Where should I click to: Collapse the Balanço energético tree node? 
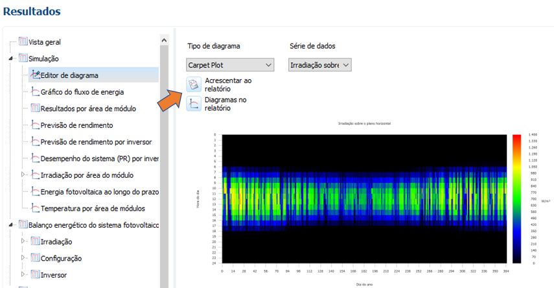(11, 225)
